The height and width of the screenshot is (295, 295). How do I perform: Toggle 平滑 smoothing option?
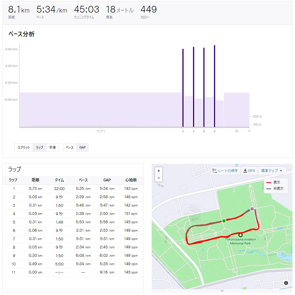pyautogui.click(x=52, y=147)
